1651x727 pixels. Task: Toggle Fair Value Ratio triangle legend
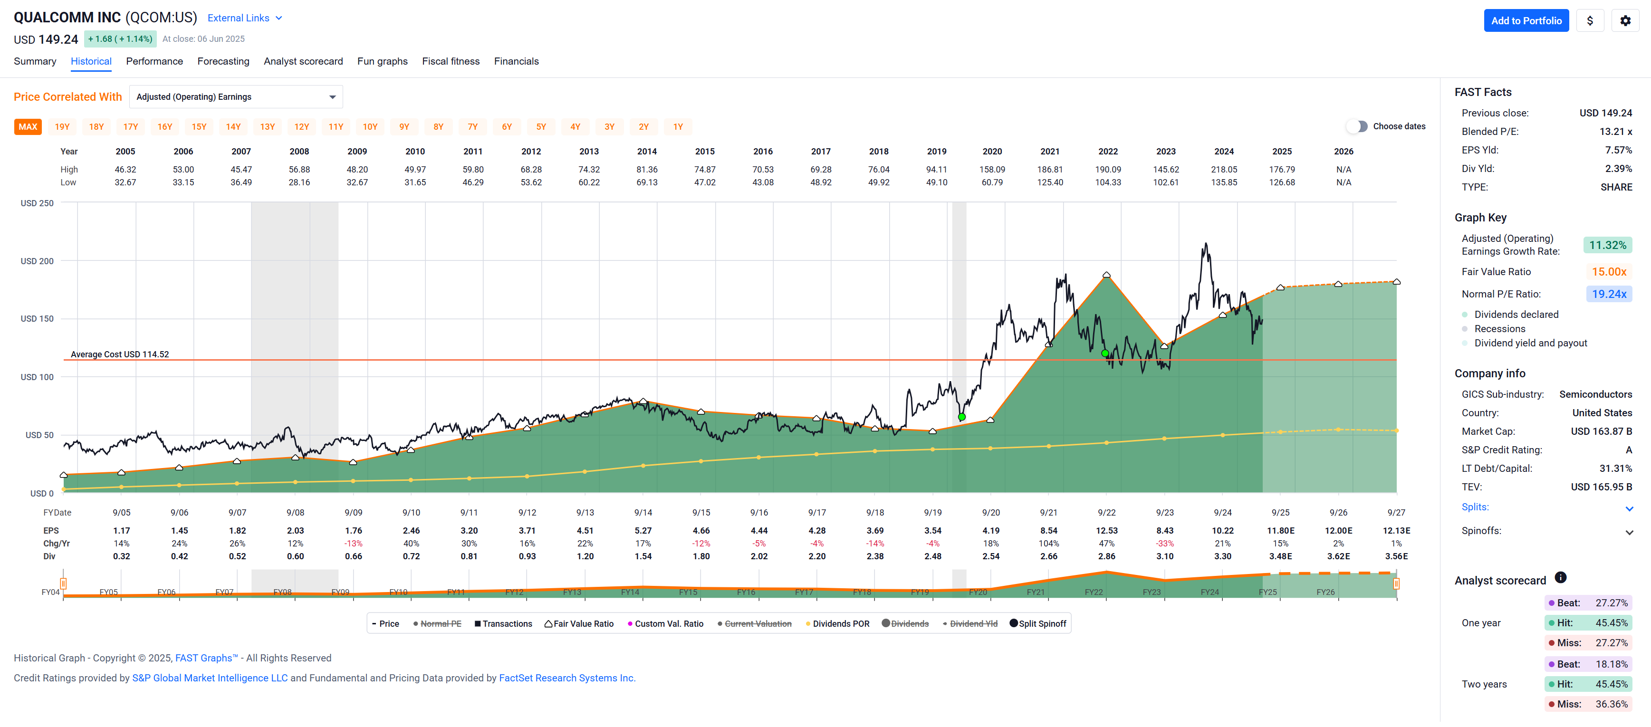pyautogui.click(x=548, y=624)
